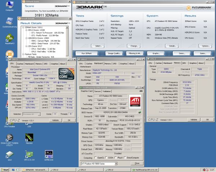Collapse the Feature Tests tree node
This screenshot has height=172, width=216.
(23, 54)
